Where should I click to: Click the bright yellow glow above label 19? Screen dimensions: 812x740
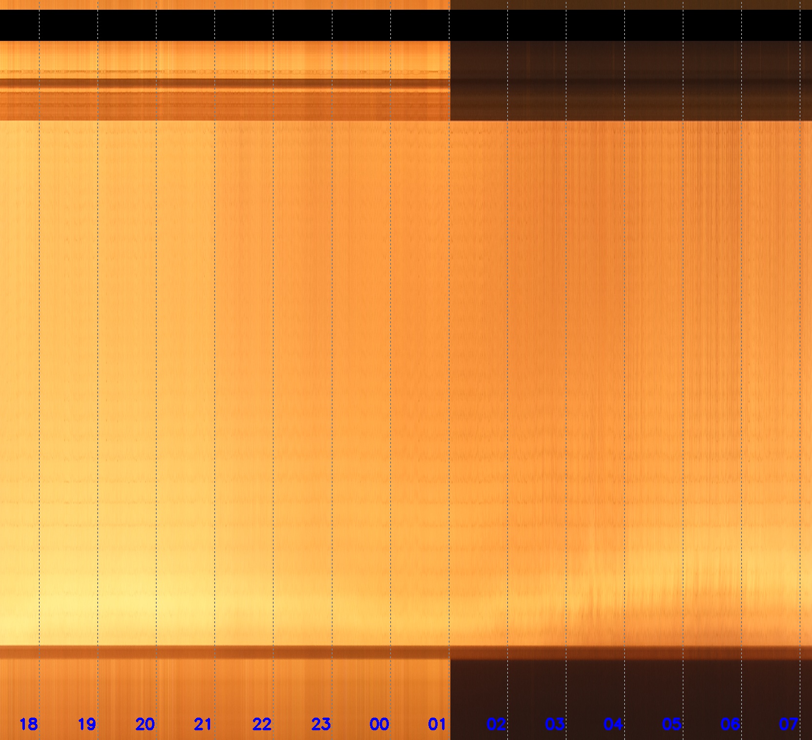pos(73,609)
